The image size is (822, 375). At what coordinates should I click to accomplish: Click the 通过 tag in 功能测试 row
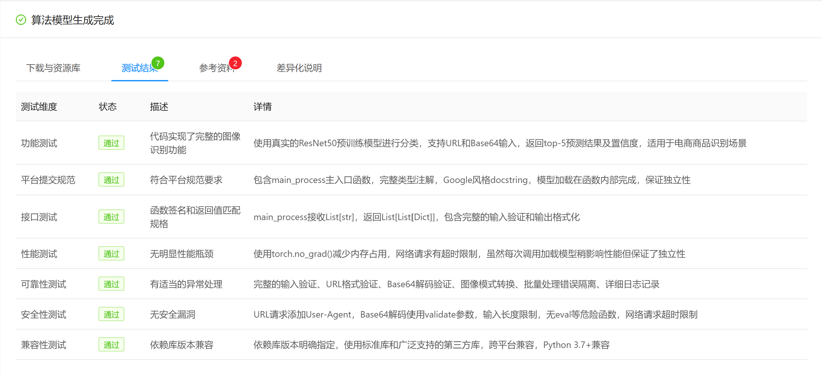coord(111,143)
